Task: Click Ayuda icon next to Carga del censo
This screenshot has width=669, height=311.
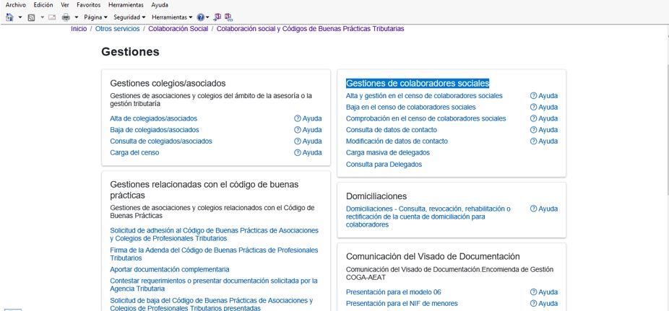Action: point(297,153)
